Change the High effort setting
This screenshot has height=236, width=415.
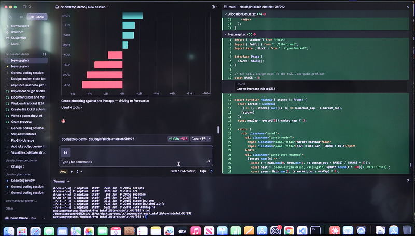[x=203, y=171]
